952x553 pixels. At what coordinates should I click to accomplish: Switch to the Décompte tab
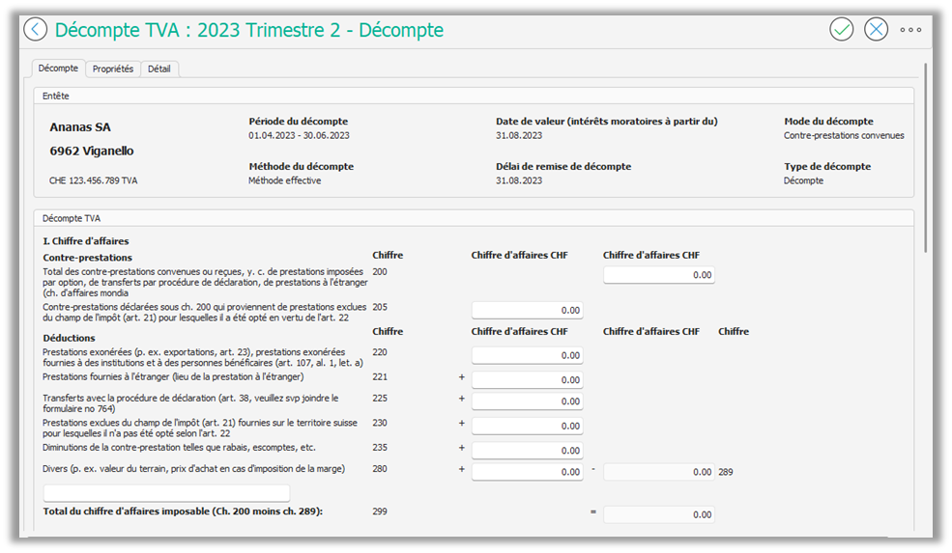tap(58, 68)
